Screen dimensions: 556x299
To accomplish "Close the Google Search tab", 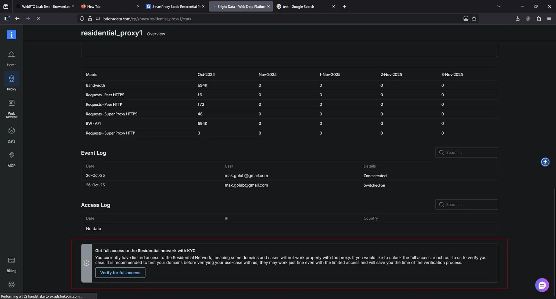I will tap(334, 7).
